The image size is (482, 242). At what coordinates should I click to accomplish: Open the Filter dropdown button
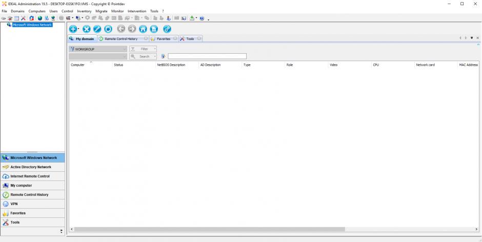click(x=143, y=49)
